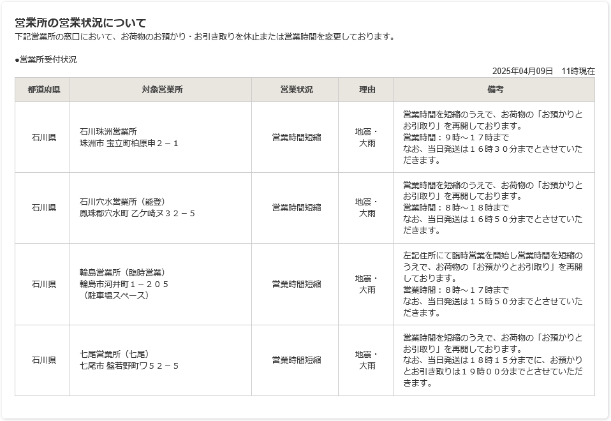
Task: Click the 七尾市 盤若野町 address line
Action: (129, 366)
